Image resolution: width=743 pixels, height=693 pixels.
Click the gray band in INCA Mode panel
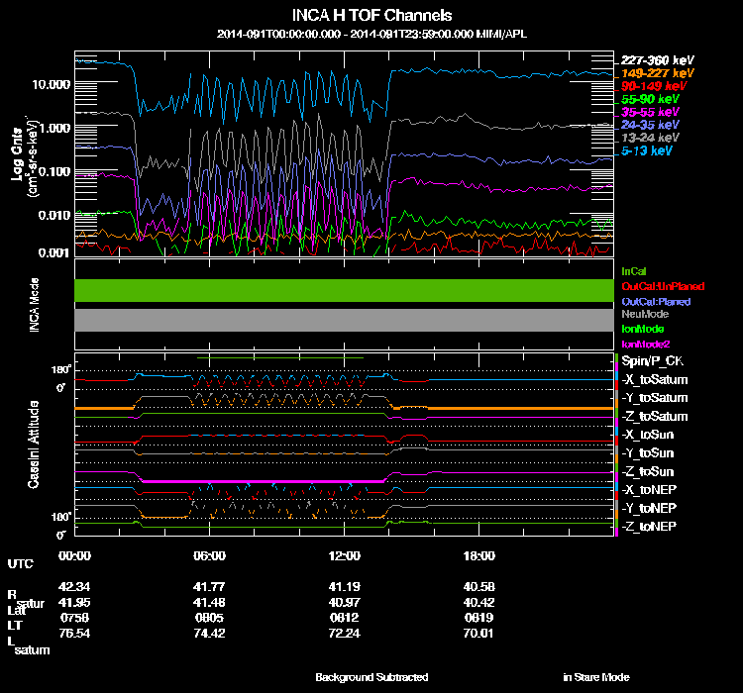coord(344,320)
